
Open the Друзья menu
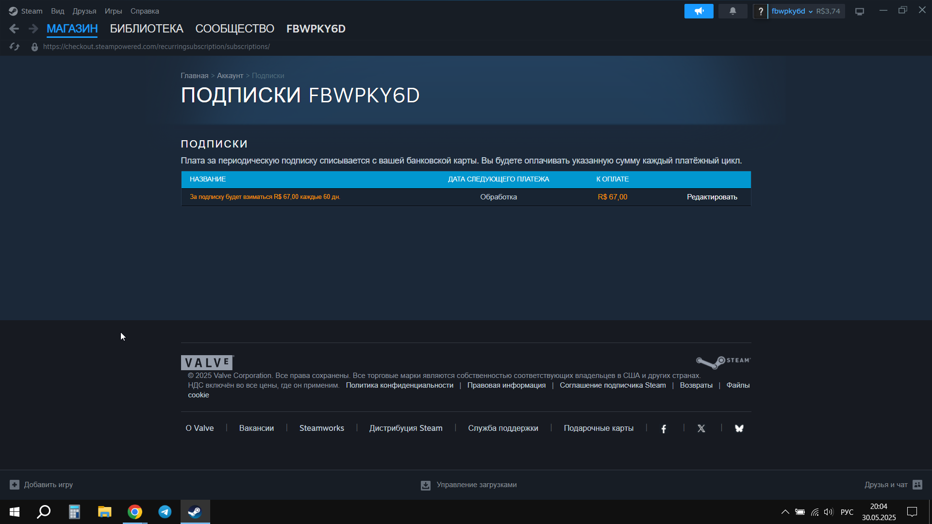(x=84, y=11)
